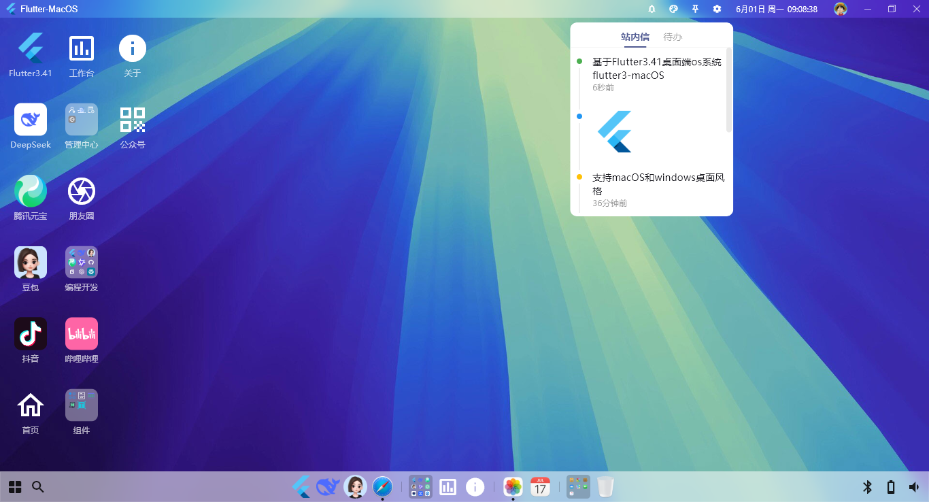Screen dimensions: 929x502
Task: Open message 支持macOS和windows桌面风格
Action: (x=658, y=184)
